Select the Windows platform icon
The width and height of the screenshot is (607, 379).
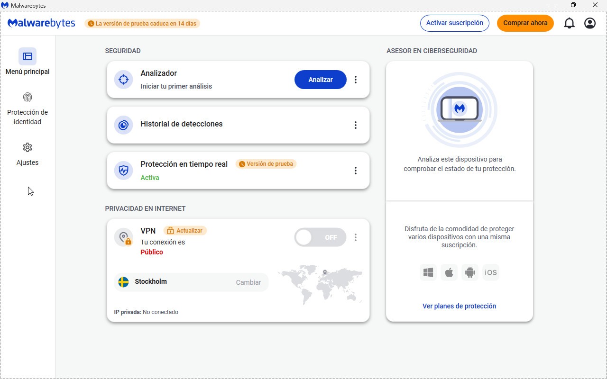pos(428,272)
